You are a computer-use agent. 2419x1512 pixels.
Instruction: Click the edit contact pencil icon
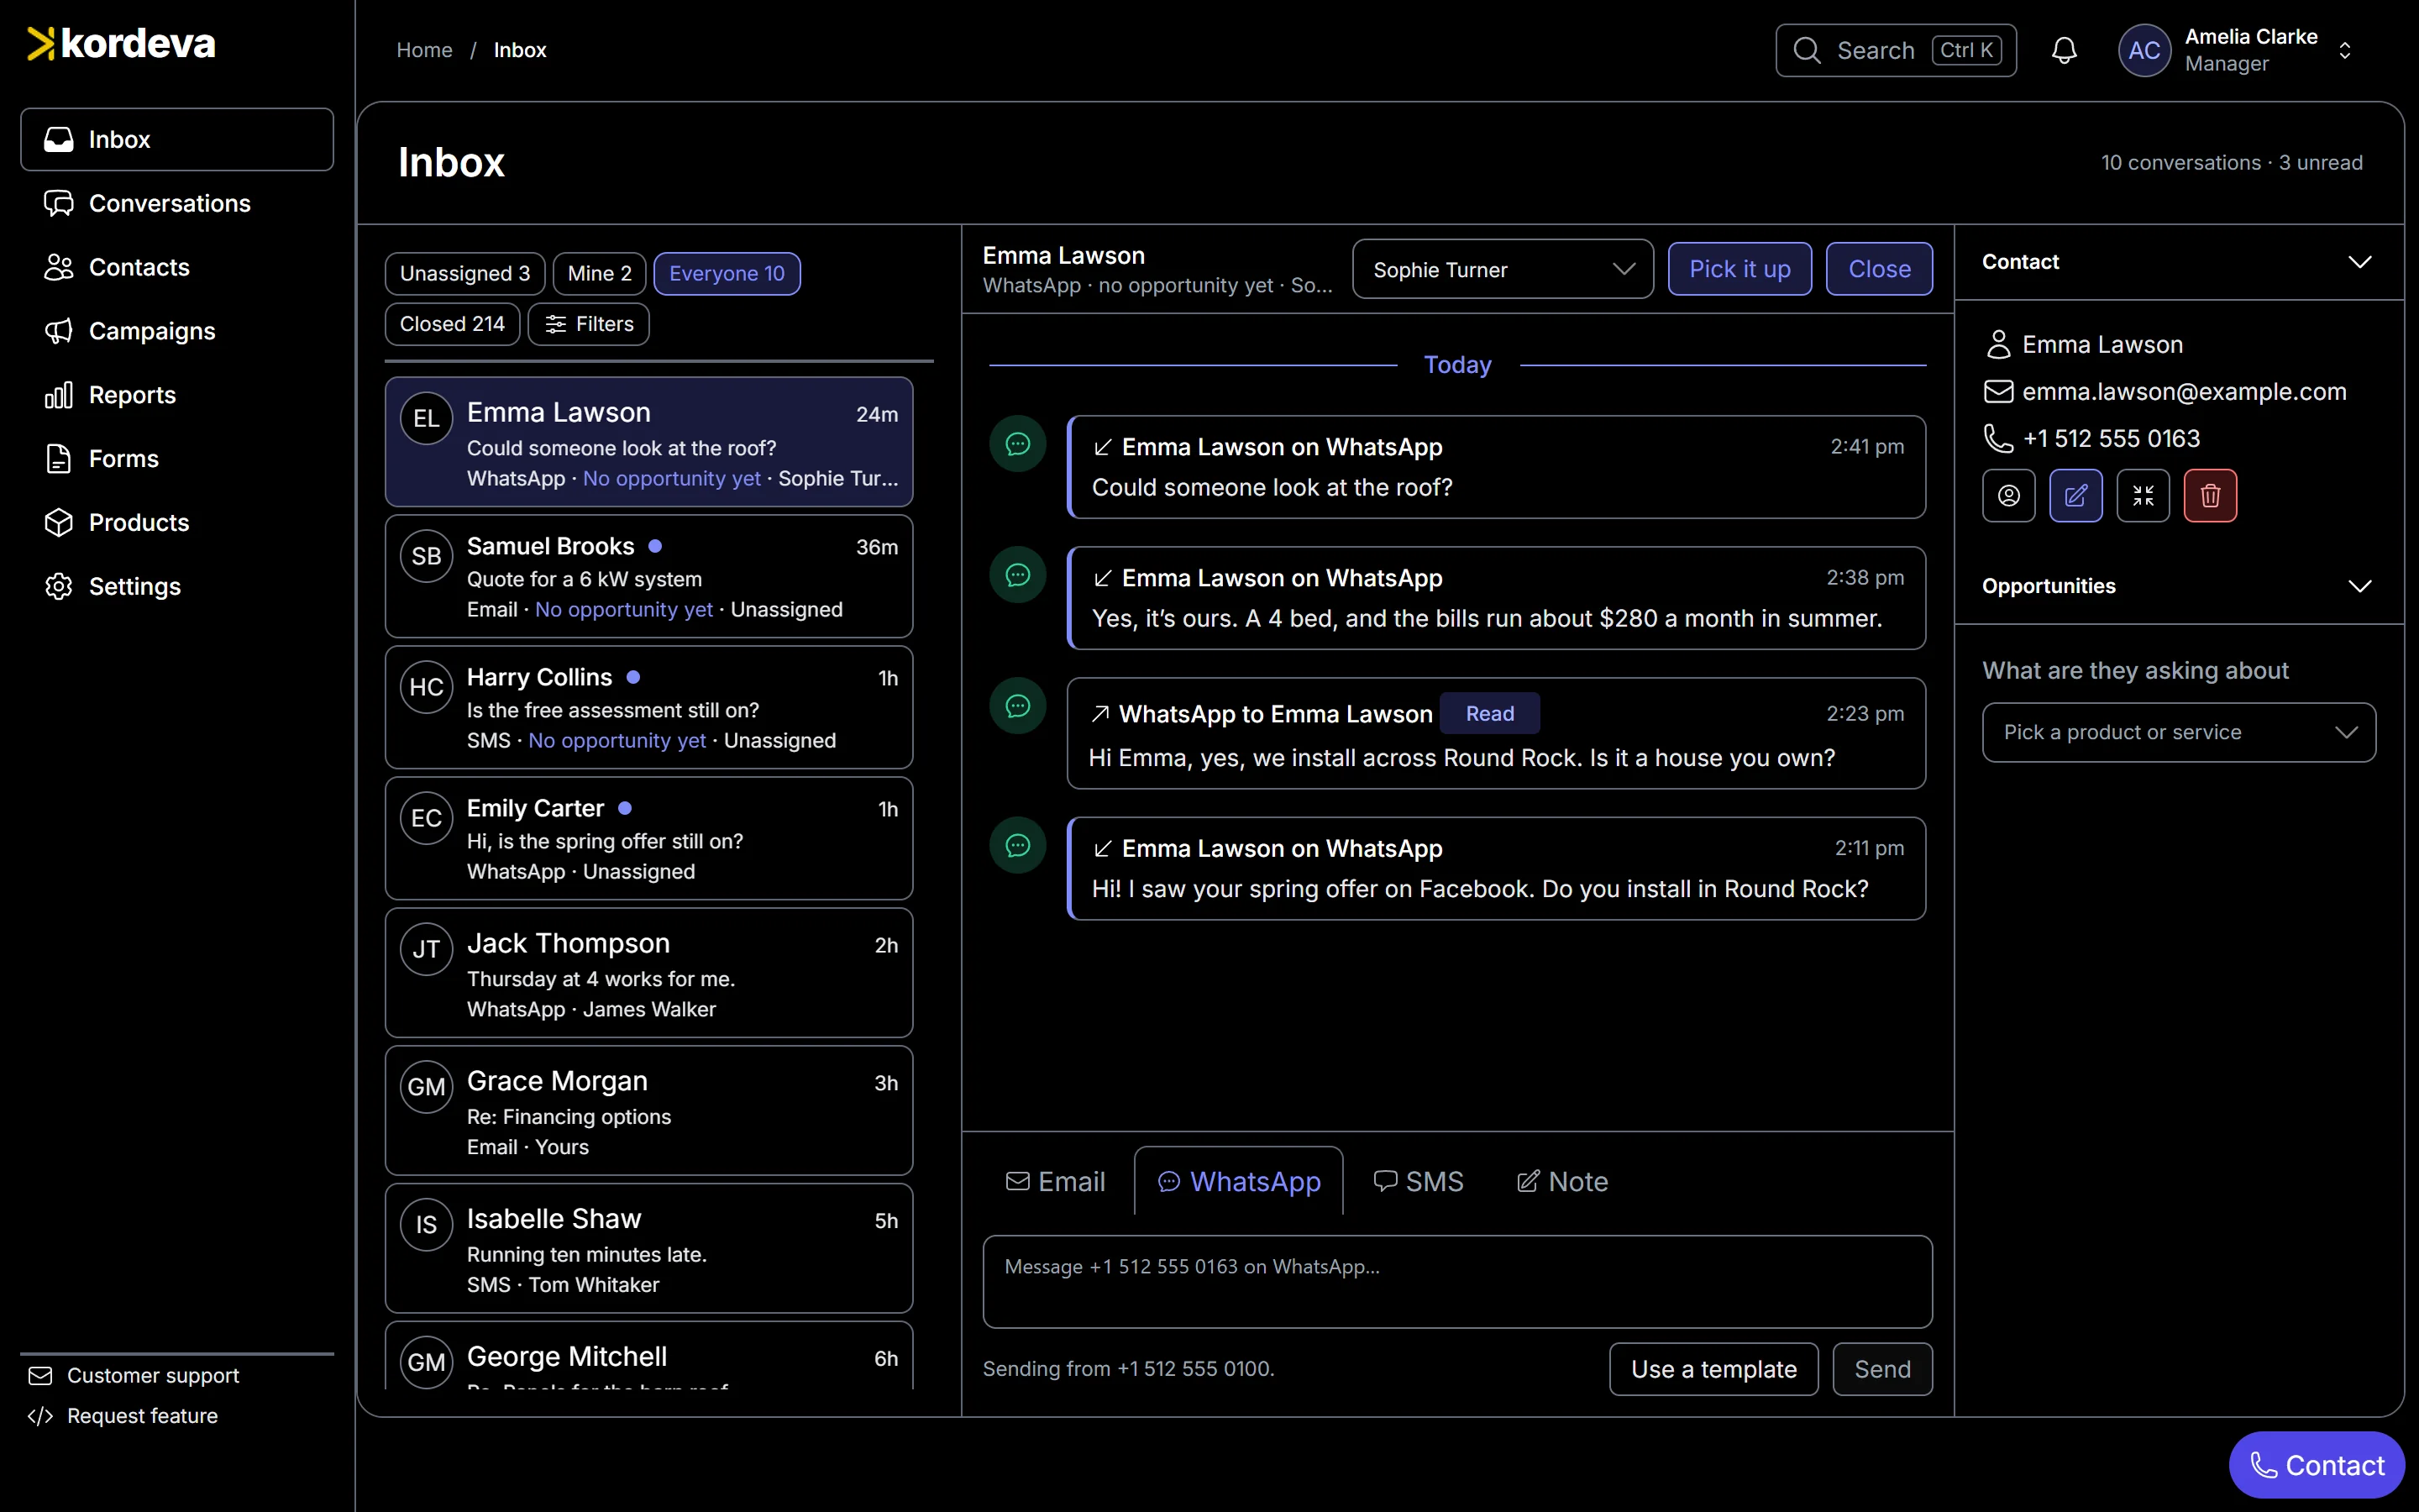click(x=2076, y=496)
